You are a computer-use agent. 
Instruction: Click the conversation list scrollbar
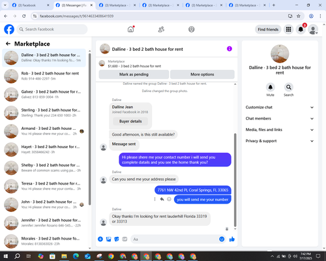tap(90, 129)
